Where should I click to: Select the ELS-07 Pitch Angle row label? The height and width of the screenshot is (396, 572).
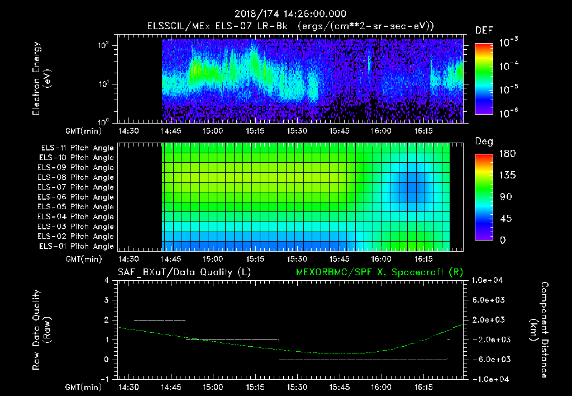76,187
